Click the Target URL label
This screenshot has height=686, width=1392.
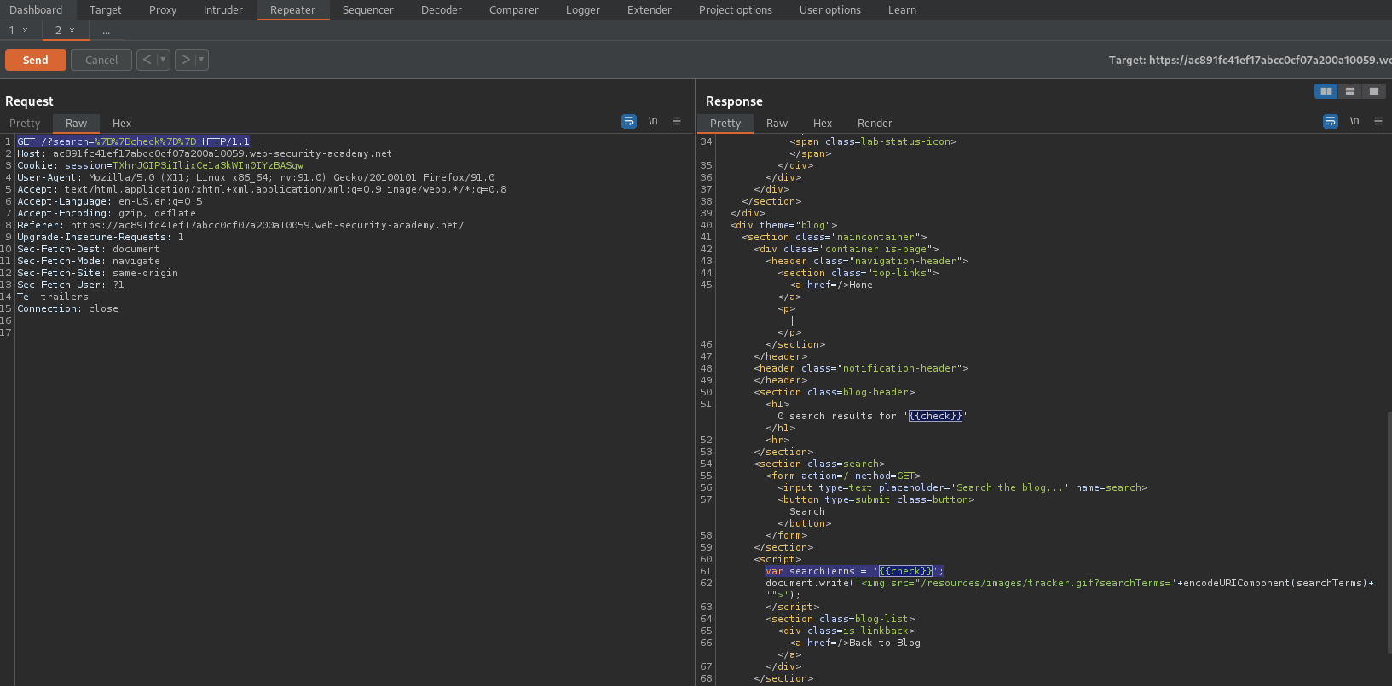1250,61
